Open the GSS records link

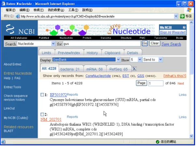(x=141, y=76)
